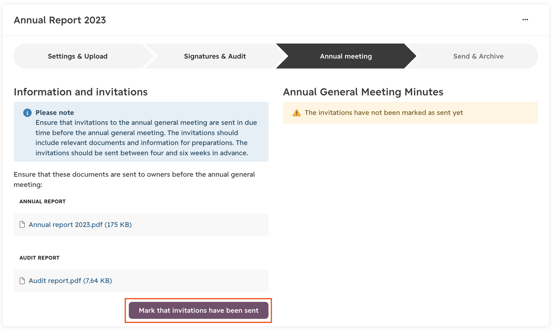Mark that invitations have been sent
The width and height of the screenshot is (553, 331).
click(199, 310)
